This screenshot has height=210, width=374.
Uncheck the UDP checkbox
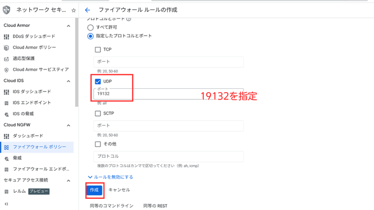click(x=98, y=82)
